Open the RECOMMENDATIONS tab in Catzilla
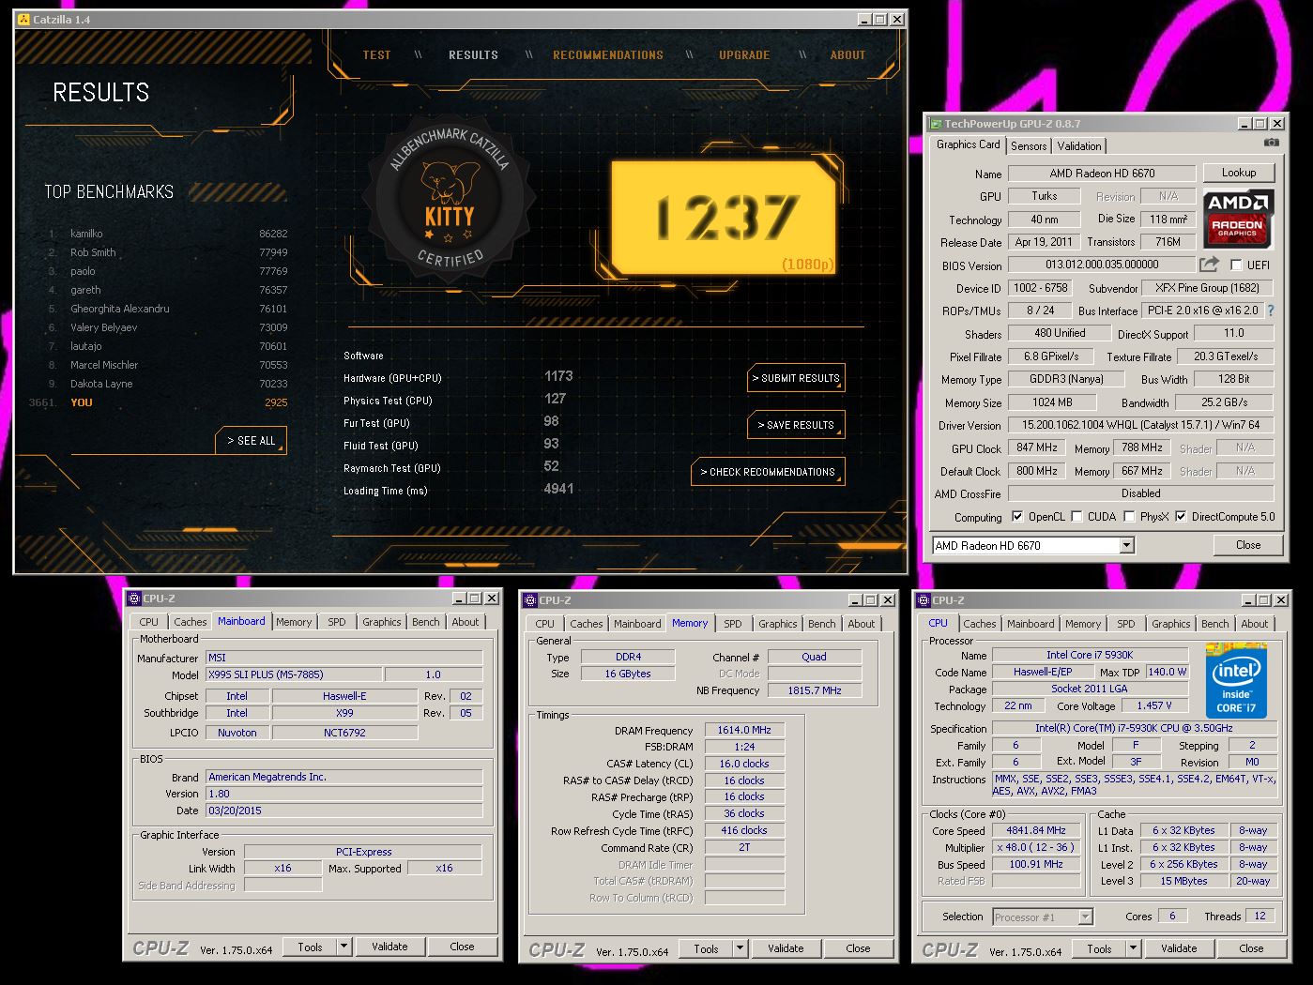Screen dimensions: 1313x985 click(x=608, y=55)
